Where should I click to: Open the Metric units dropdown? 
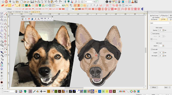click(59, 5)
